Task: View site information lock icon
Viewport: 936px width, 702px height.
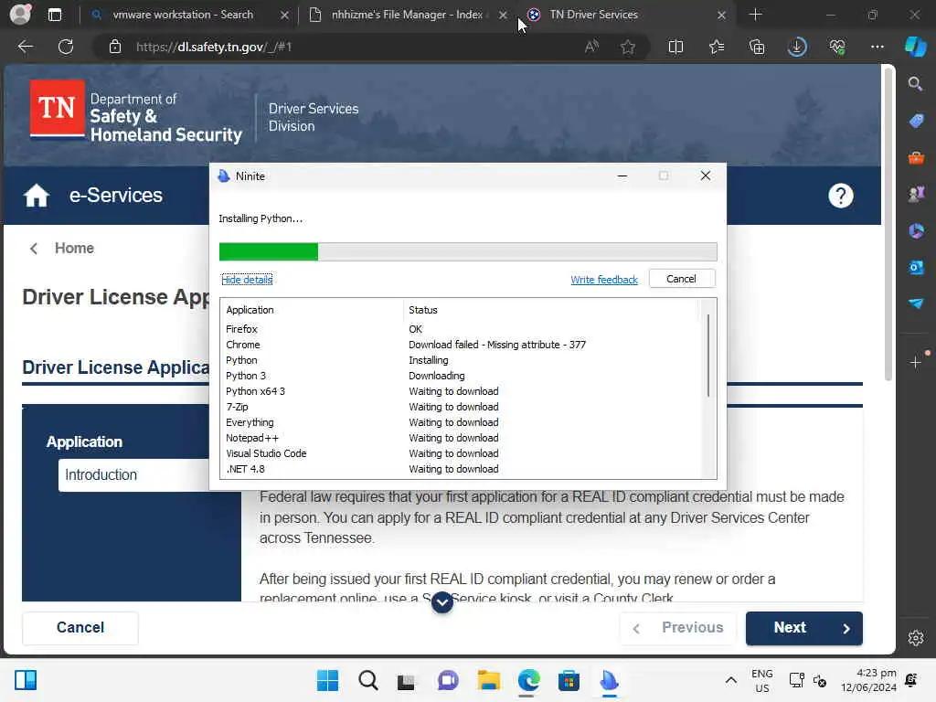Action: coord(115,47)
